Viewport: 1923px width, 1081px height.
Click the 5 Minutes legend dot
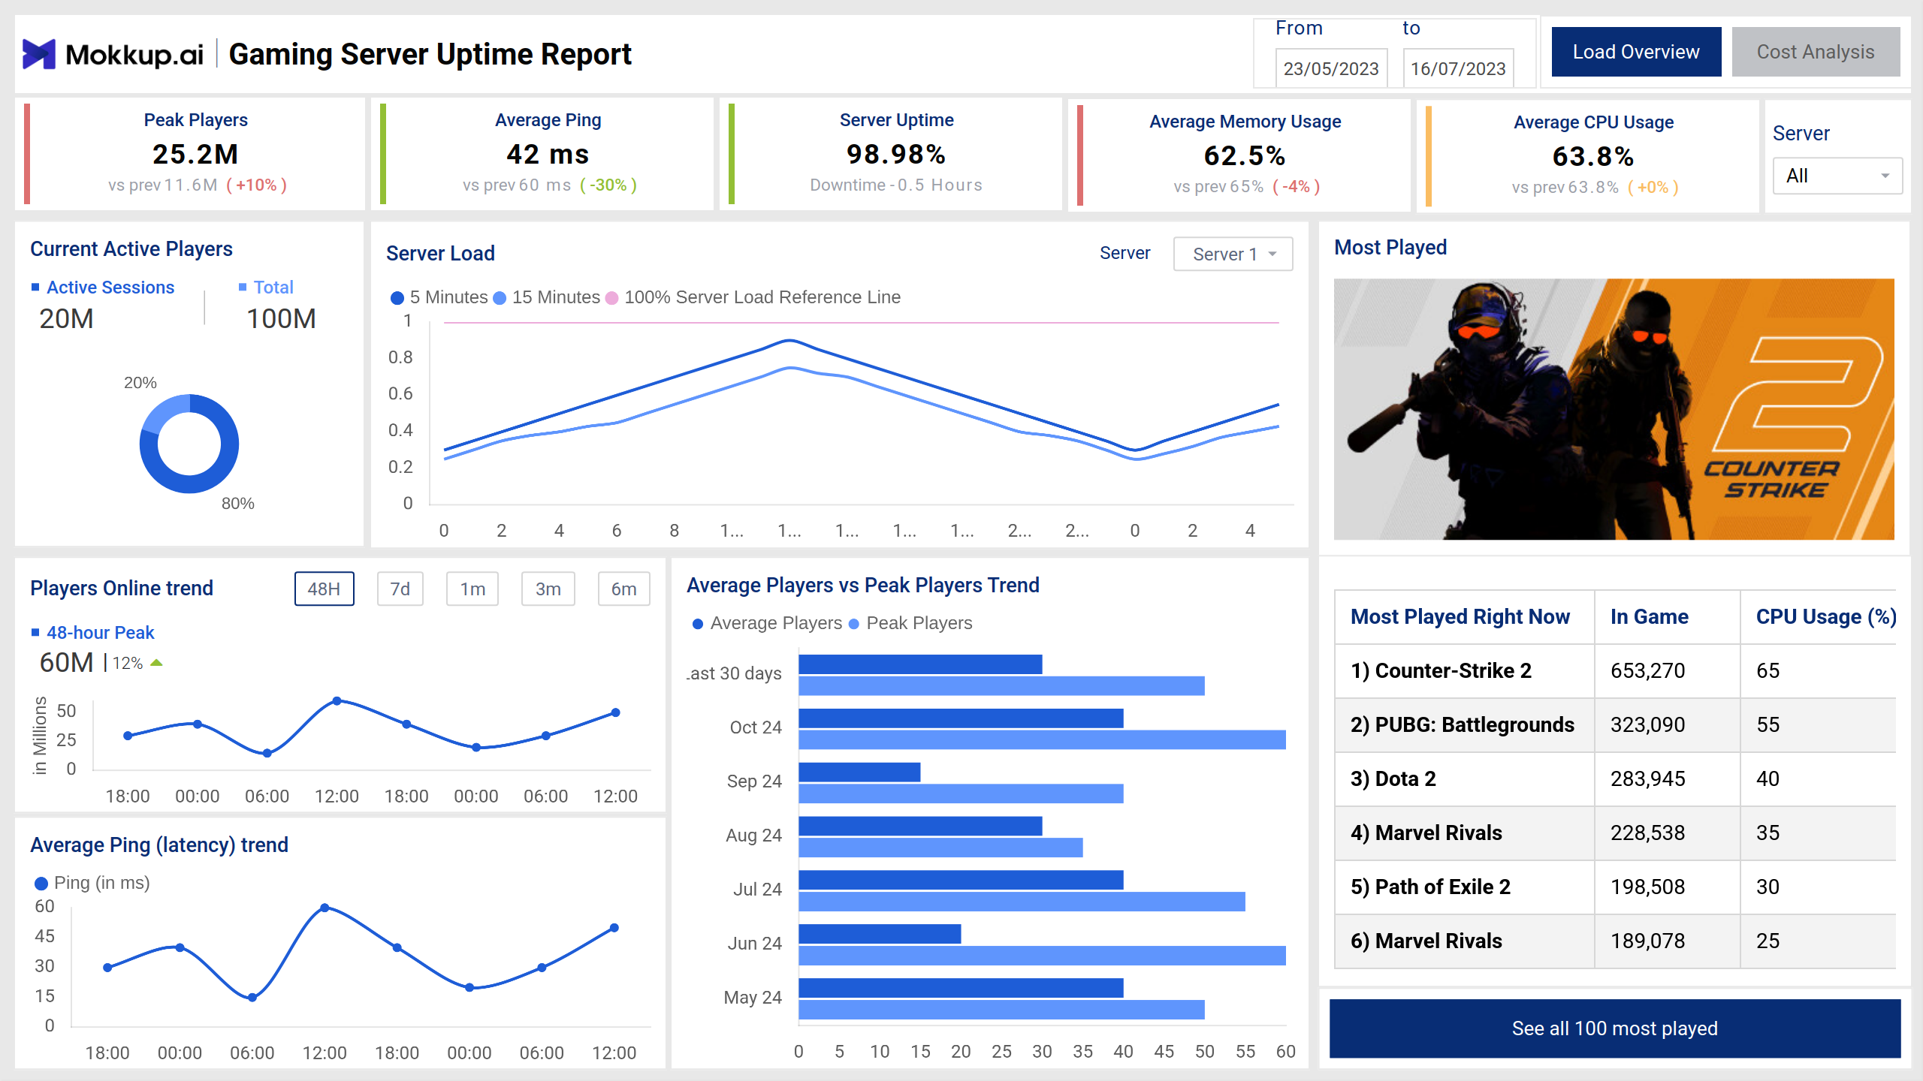pyautogui.click(x=397, y=298)
